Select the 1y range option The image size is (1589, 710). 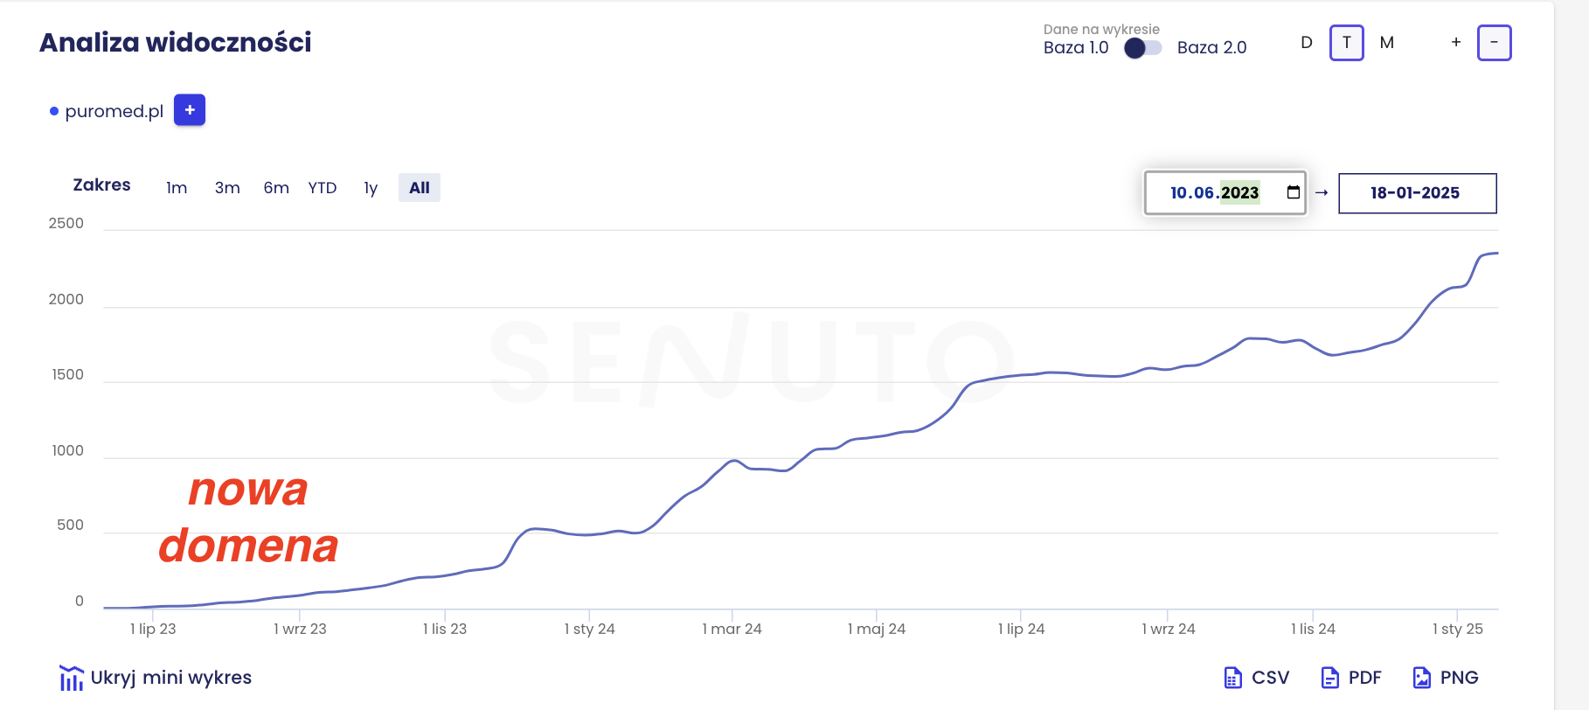[371, 188]
